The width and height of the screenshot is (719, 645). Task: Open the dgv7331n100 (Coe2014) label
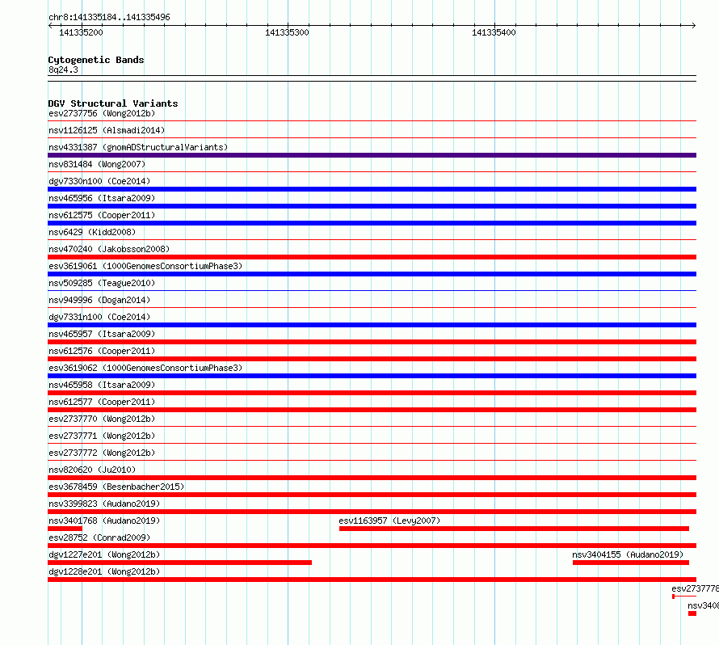click(x=99, y=317)
